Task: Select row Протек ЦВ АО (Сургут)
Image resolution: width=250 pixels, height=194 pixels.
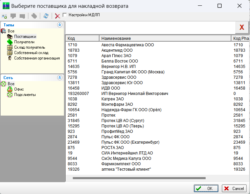Action: (x=157, y=121)
